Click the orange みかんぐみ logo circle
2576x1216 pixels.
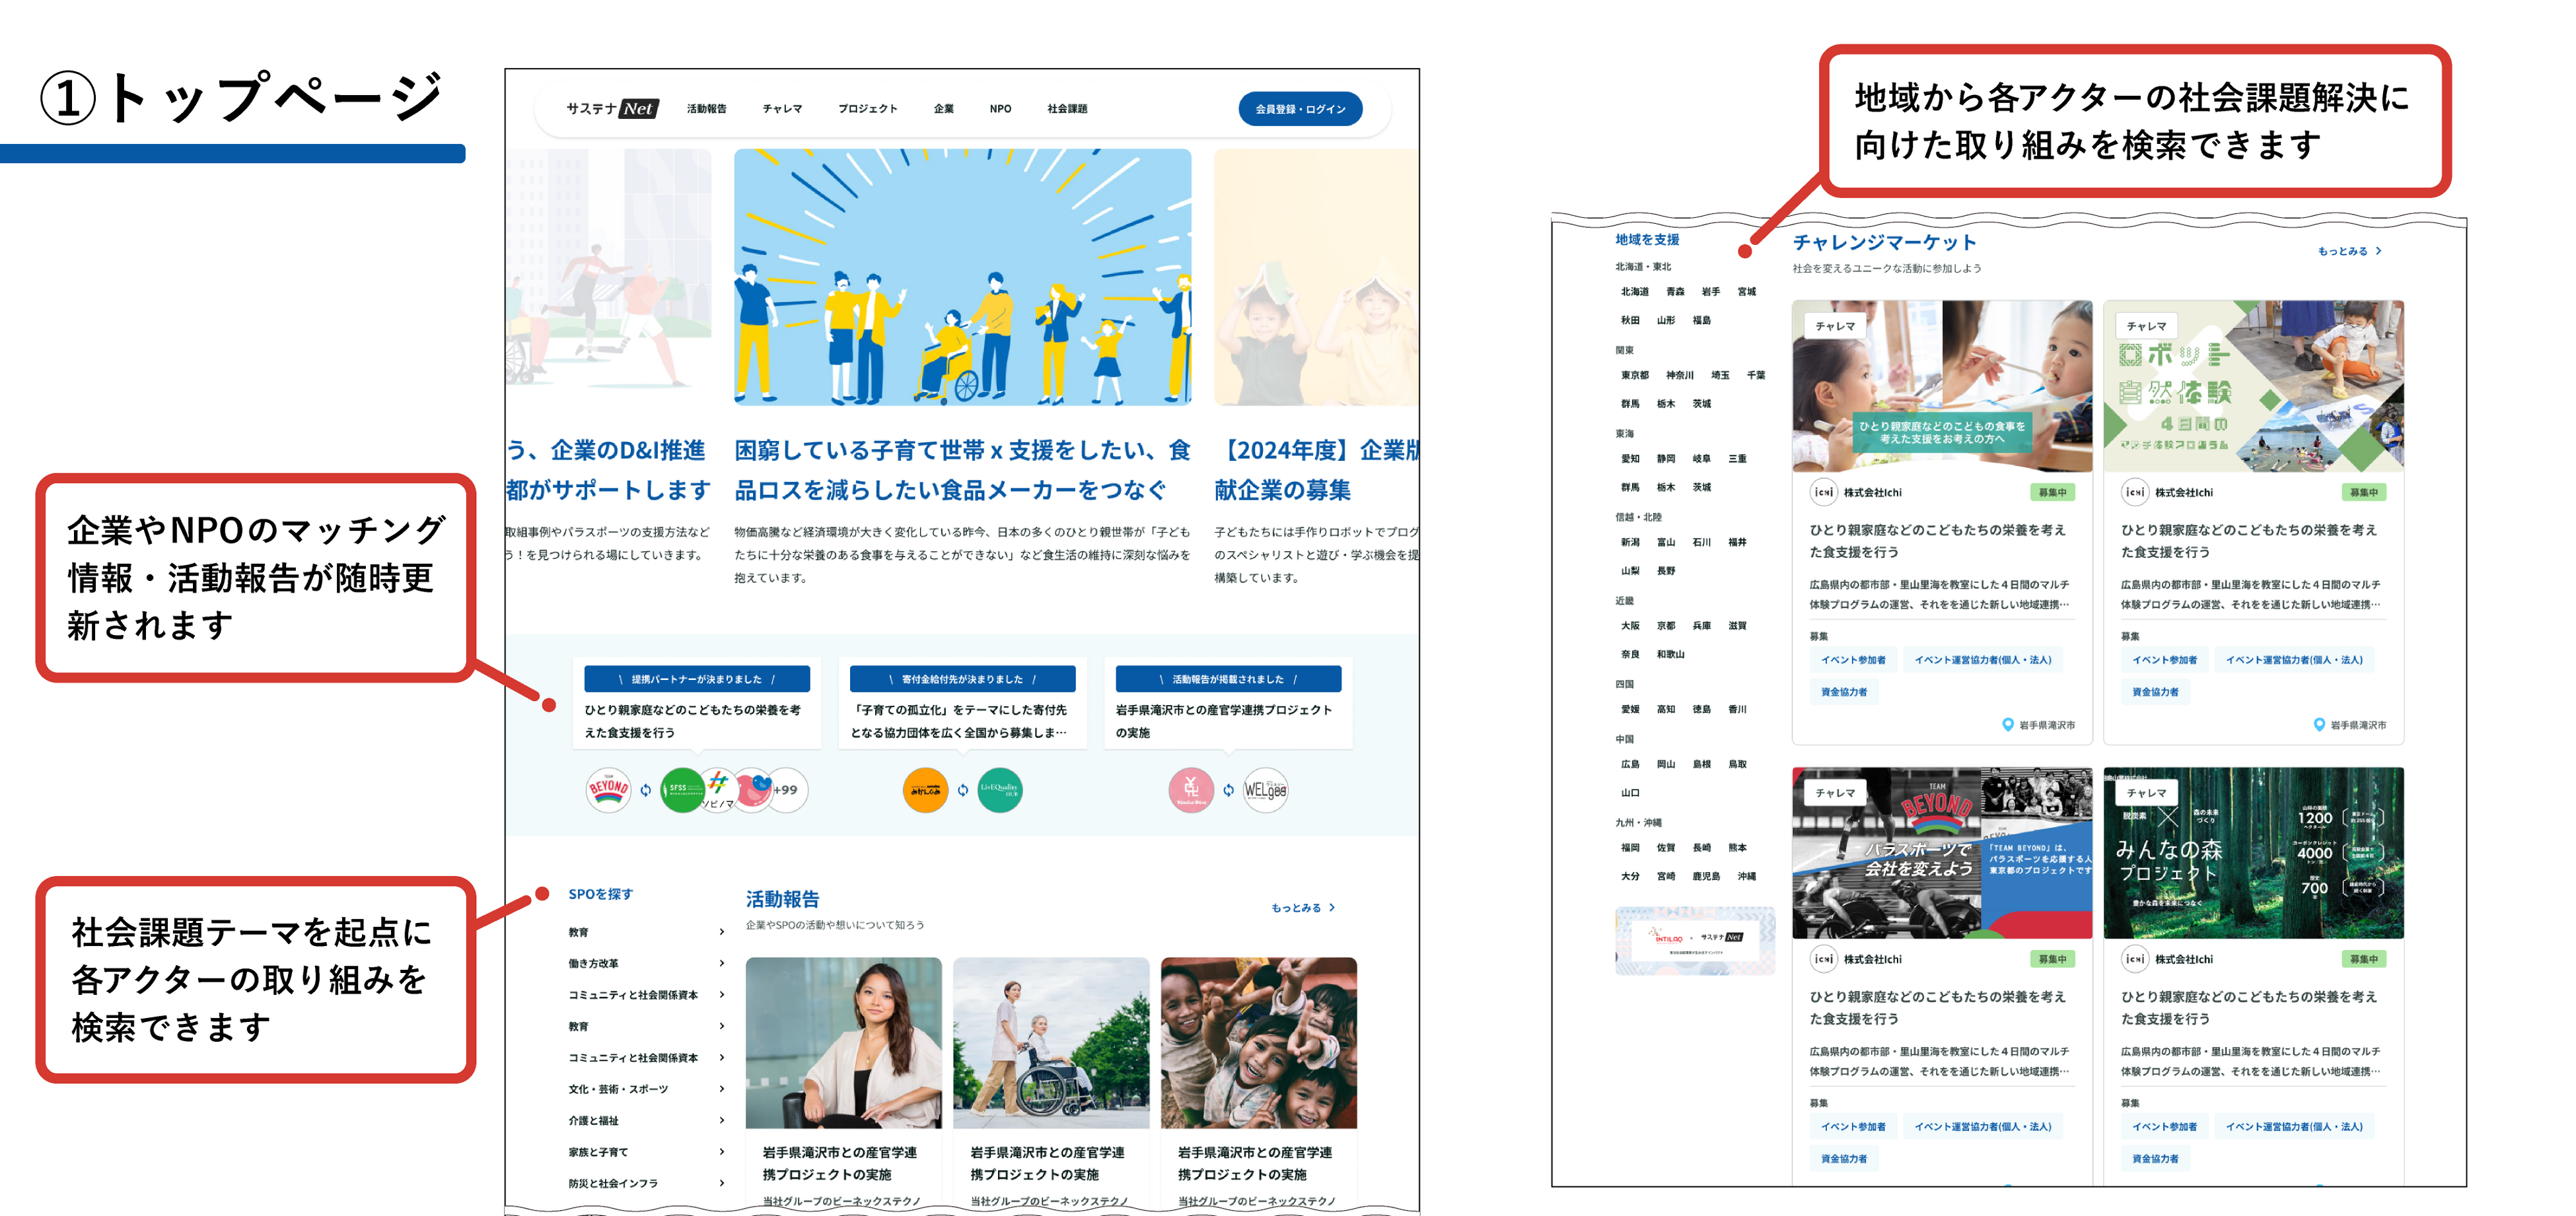pyautogui.click(x=925, y=790)
